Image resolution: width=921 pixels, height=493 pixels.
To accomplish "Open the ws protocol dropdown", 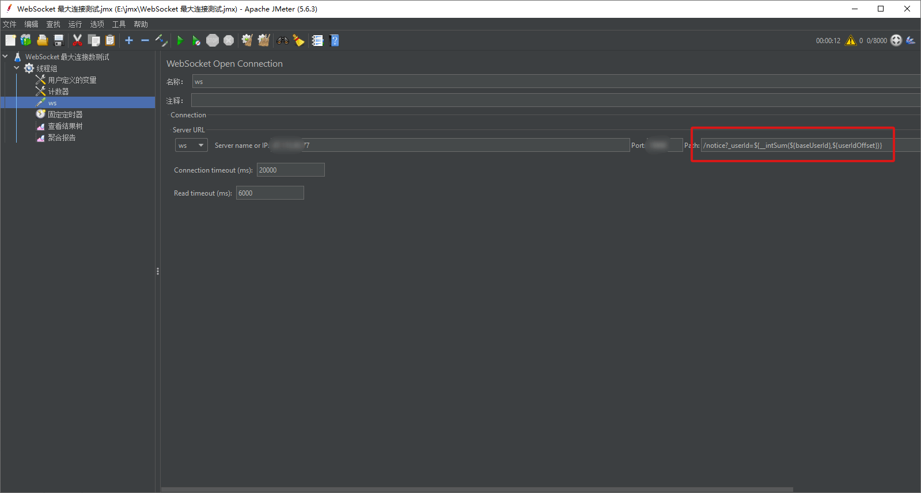I will [x=191, y=146].
